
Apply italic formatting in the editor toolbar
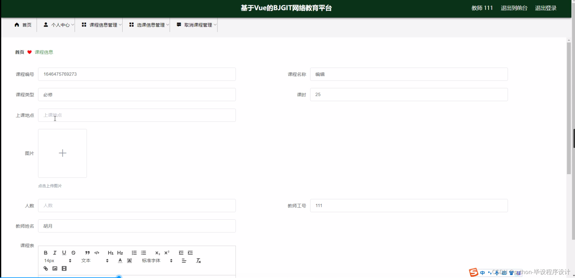tap(54, 253)
